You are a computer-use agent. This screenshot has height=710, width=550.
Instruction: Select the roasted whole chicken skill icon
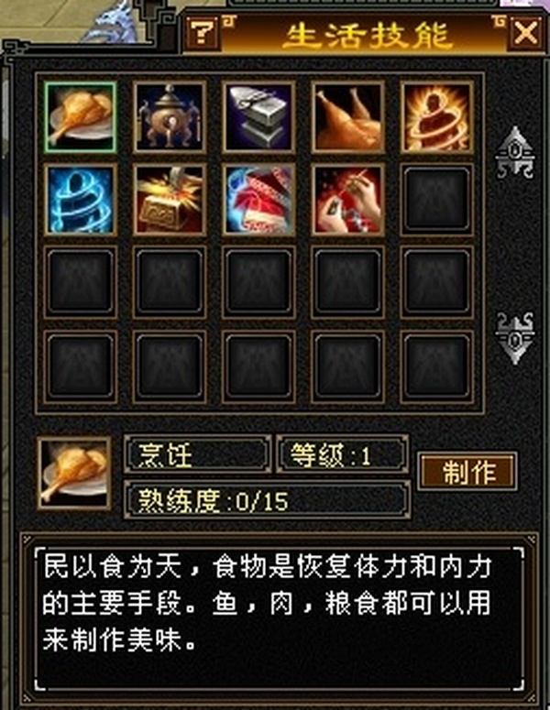[348, 117]
